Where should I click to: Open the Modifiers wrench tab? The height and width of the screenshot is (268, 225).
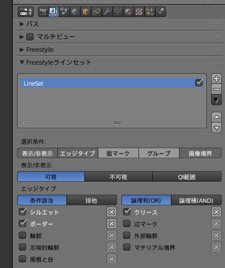point(107,12)
